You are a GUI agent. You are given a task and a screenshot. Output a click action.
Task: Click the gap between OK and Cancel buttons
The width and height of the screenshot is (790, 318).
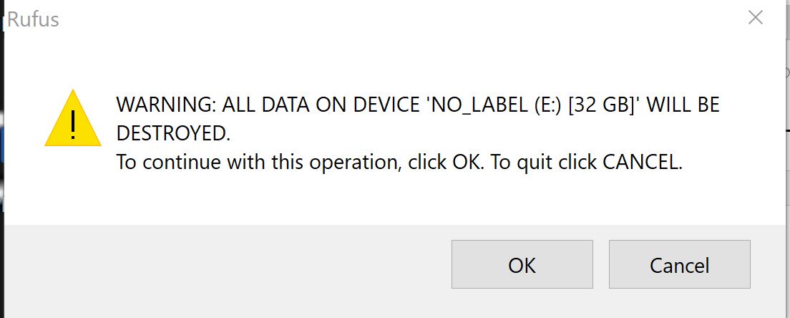(x=601, y=265)
